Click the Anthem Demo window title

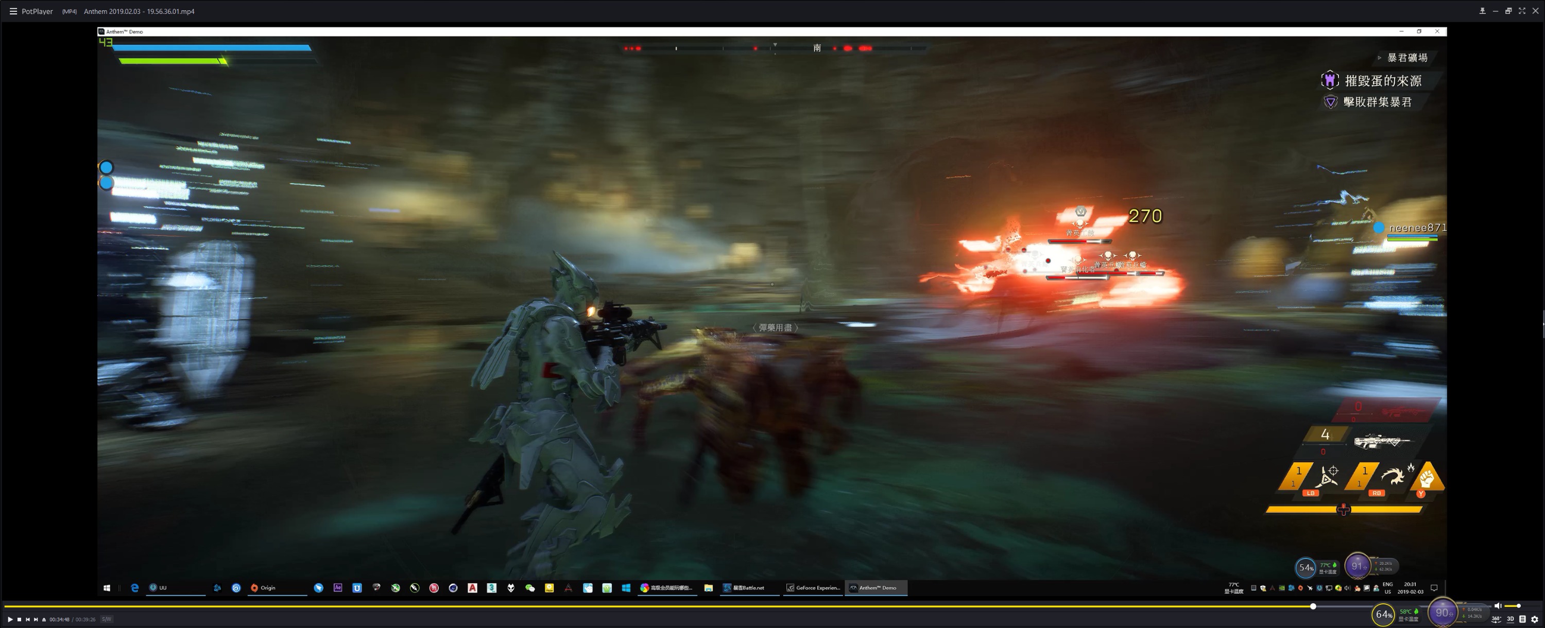125,32
